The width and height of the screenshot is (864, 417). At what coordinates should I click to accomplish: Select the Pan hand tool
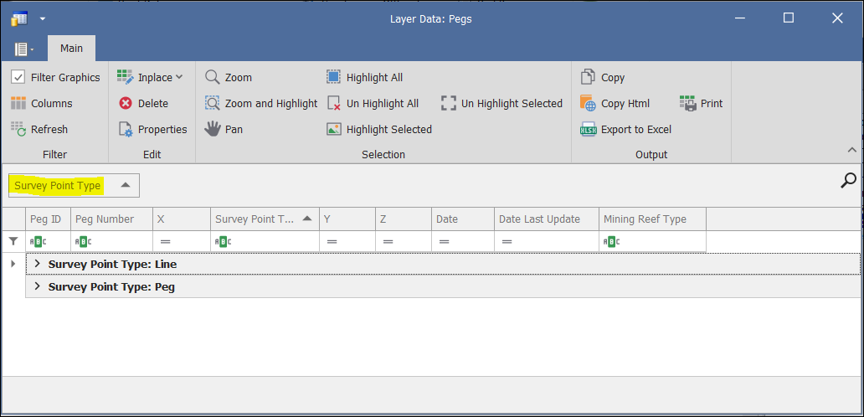click(213, 129)
